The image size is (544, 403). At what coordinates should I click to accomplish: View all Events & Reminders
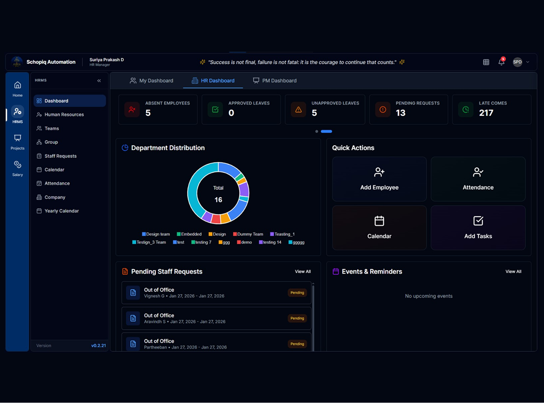point(513,271)
